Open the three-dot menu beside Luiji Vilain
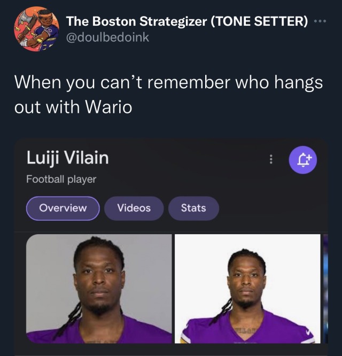 pyautogui.click(x=271, y=159)
